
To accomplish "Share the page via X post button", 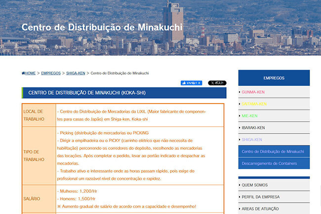I will click(217, 83).
